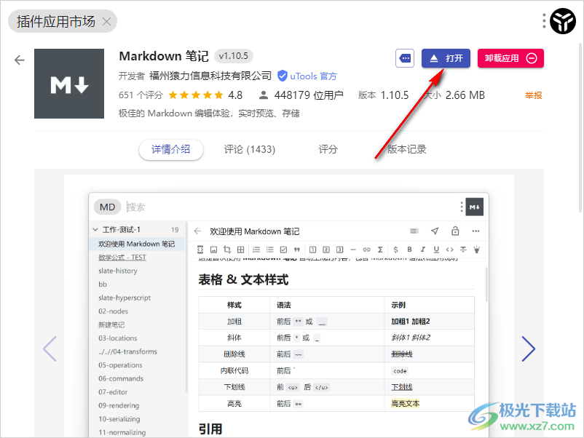
Task: Click the M↓ icon in preview search bar
Action: [x=475, y=207]
